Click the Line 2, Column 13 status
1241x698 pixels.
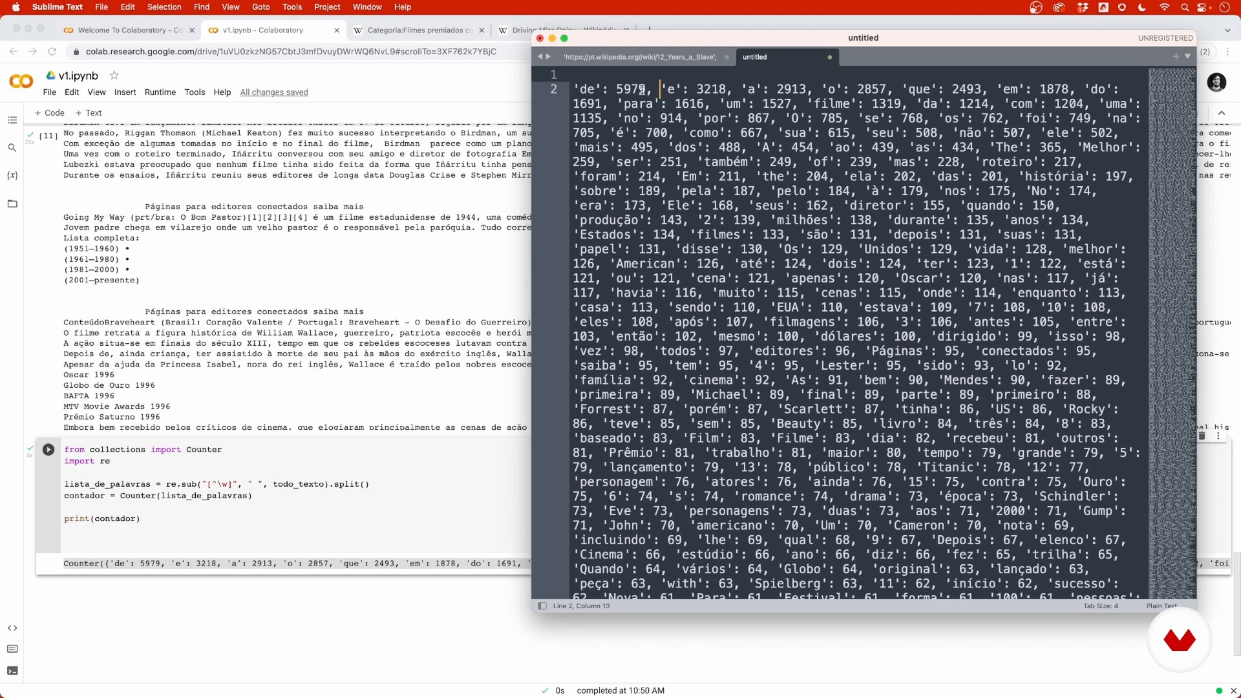pos(581,606)
